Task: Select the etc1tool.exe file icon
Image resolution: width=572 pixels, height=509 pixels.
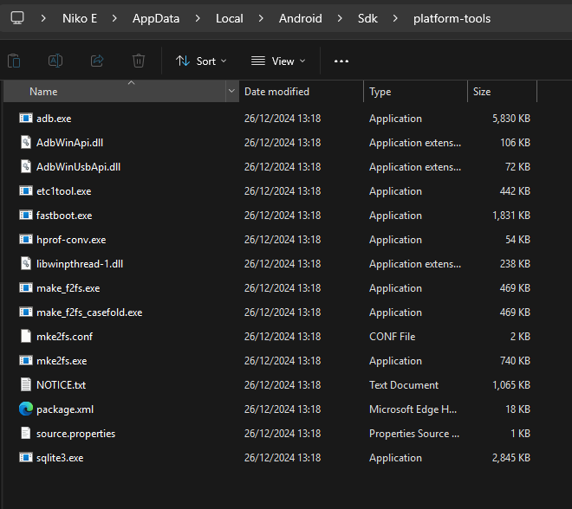Action: 26,190
